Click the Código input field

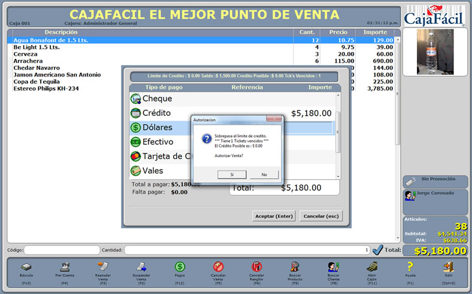pyautogui.click(x=62, y=250)
